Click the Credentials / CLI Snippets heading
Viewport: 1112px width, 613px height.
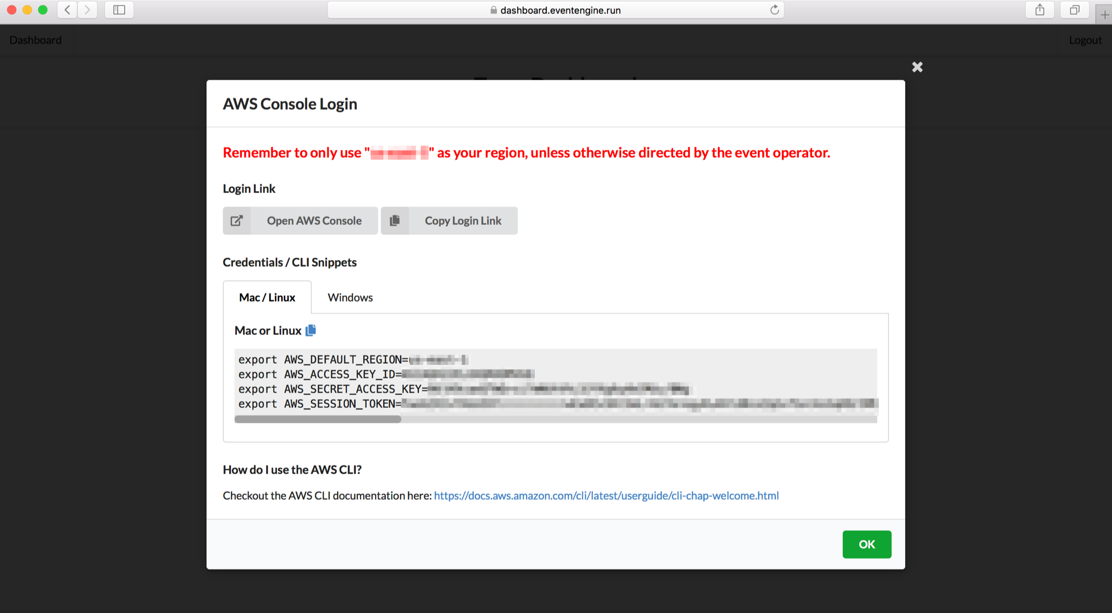coord(290,262)
